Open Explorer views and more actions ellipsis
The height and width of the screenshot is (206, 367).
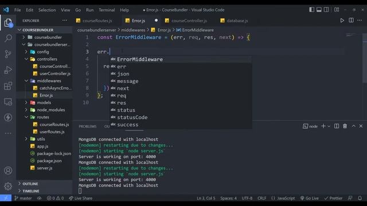point(65,21)
